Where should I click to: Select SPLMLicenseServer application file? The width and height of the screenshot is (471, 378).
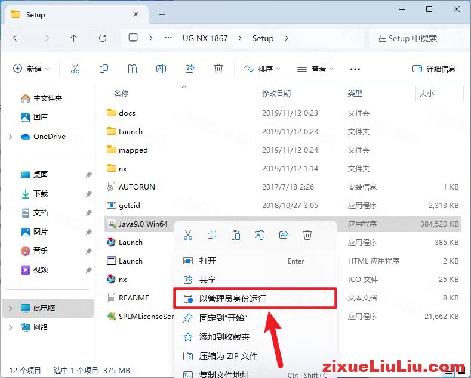pyautogui.click(x=140, y=316)
